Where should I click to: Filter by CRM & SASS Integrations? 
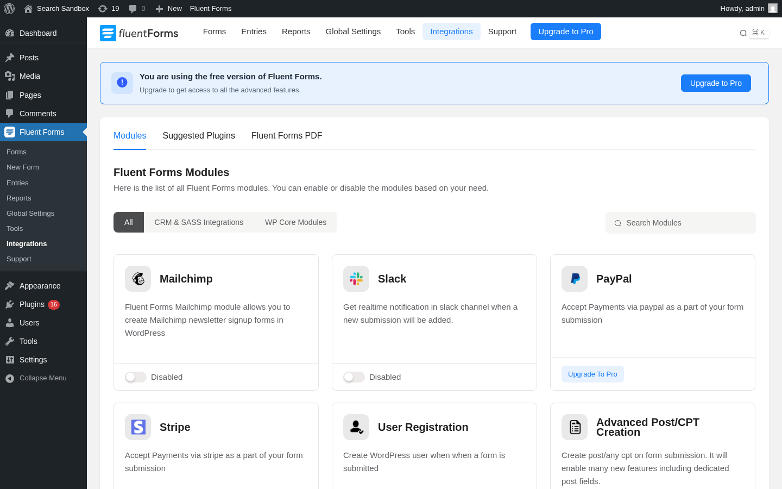199,222
